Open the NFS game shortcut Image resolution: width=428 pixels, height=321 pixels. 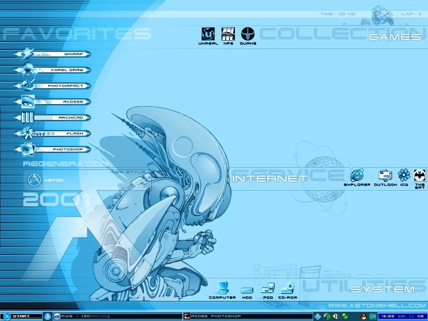[x=228, y=34]
